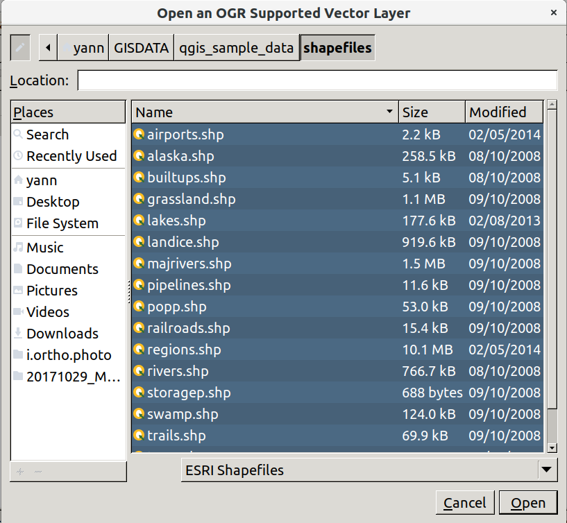Click the swamp.shp file icon
Viewport: 567px width, 523px height.
pos(139,414)
